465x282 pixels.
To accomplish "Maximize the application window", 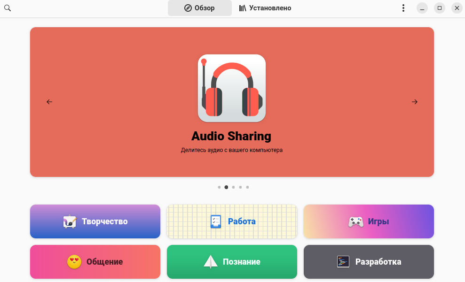I will [x=439, y=8].
